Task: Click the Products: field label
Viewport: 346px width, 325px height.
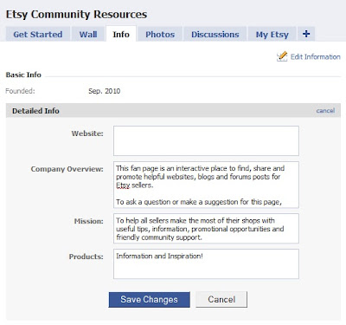Action: pyautogui.click(x=86, y=257)
